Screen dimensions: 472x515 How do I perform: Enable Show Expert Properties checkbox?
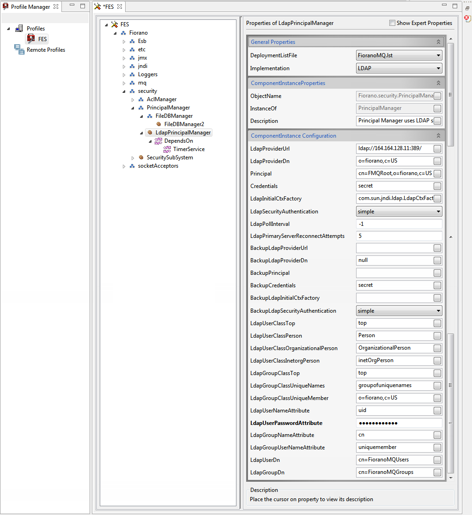click(392, 23)
